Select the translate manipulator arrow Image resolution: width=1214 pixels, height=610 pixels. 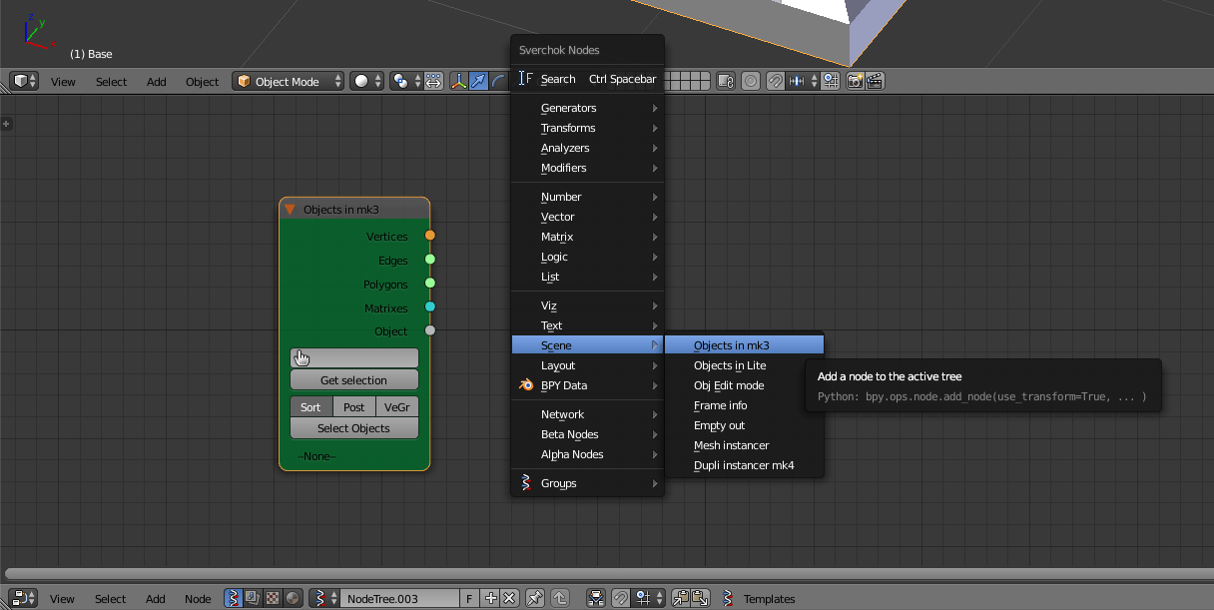coord(479,81)
